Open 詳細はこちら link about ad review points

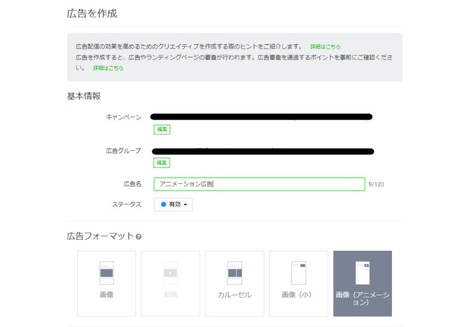(x=108, y=68)
